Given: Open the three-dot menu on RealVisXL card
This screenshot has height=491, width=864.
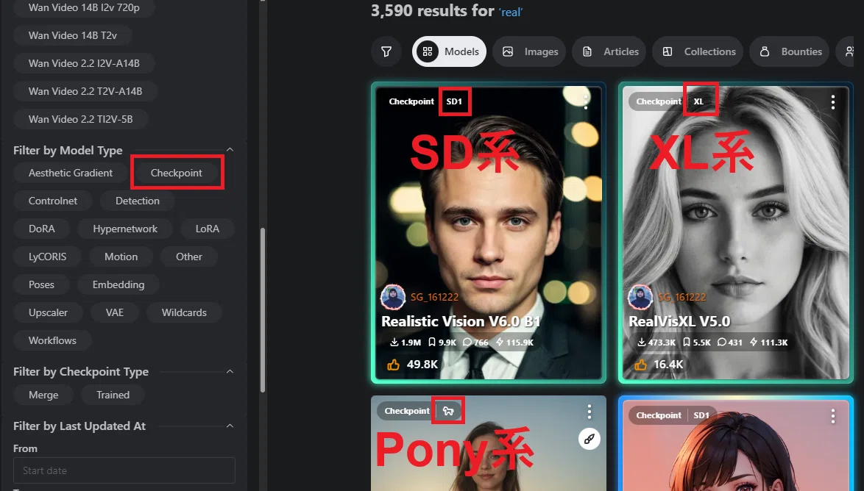Looking at the screenshot, I should pyautogui.click(x=832, y=101).
